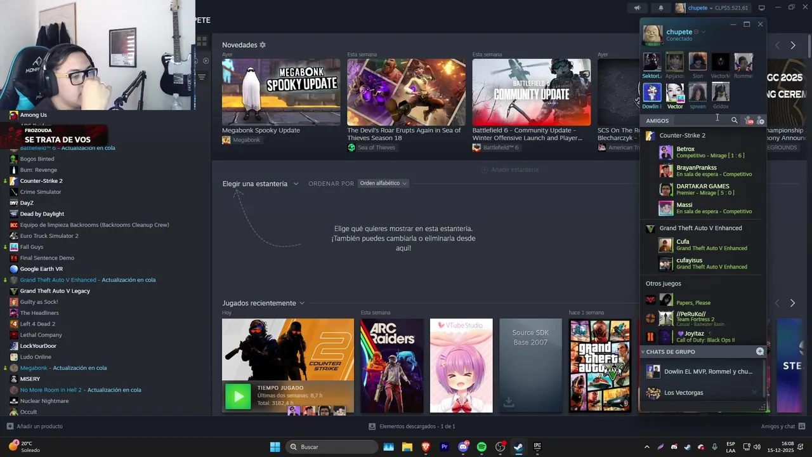The width and height of the screenshot is (812, 457).
Task: Open chat with friend Betrox
Action: [x=701, y=152]
